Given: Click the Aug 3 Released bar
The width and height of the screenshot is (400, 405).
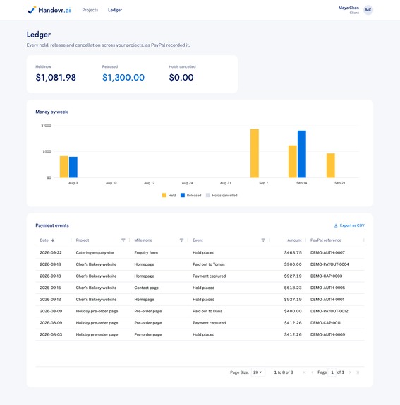Looking at the screenshot, I should click(x=73, y=167).
